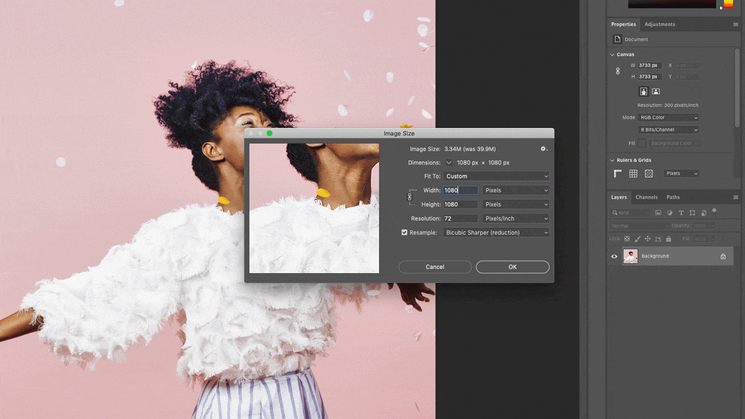Open the Layers panel menu icon
Viewport: 745px width, 419px height.
tap(736, 197)
